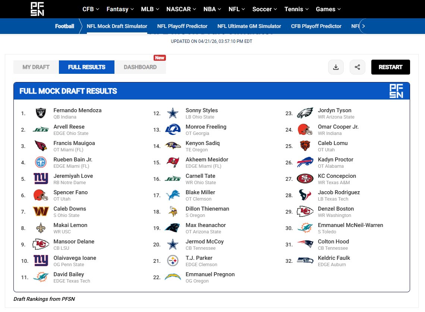Click the Chiefs logo at pick 9
This screenshot has width=425, height=312.
point(41,244)
